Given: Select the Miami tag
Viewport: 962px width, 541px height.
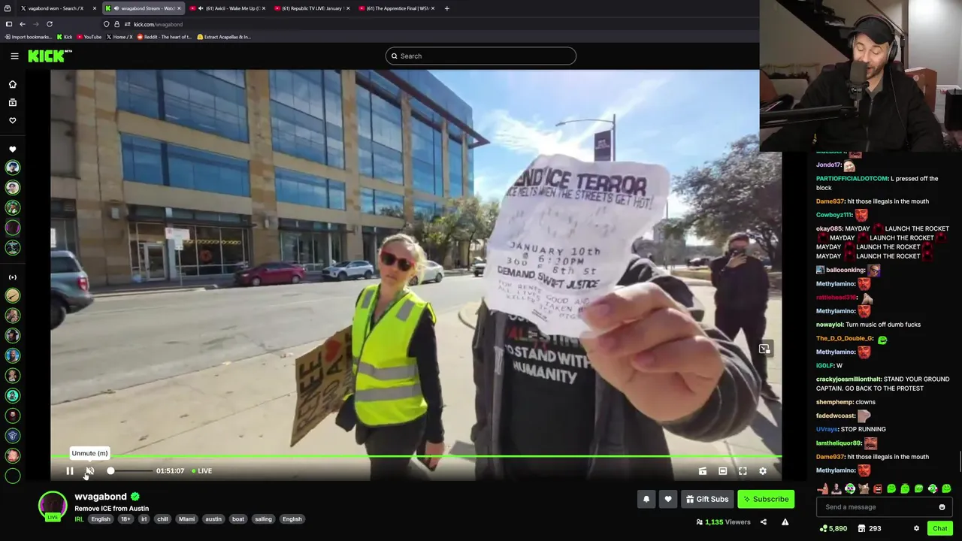Looking at the screenshot, I should point(186,519).
